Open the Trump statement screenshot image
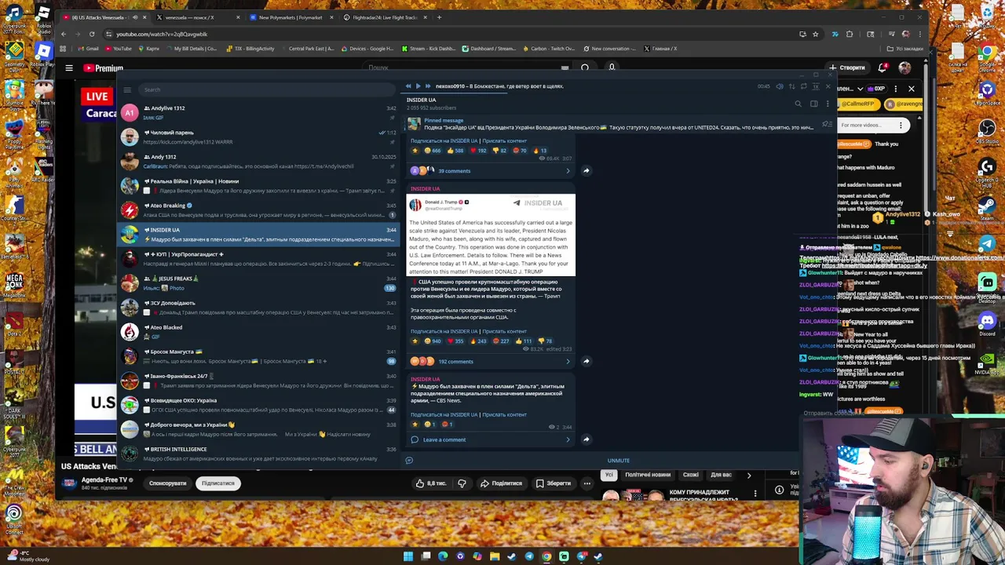 [x=491, y=235]
